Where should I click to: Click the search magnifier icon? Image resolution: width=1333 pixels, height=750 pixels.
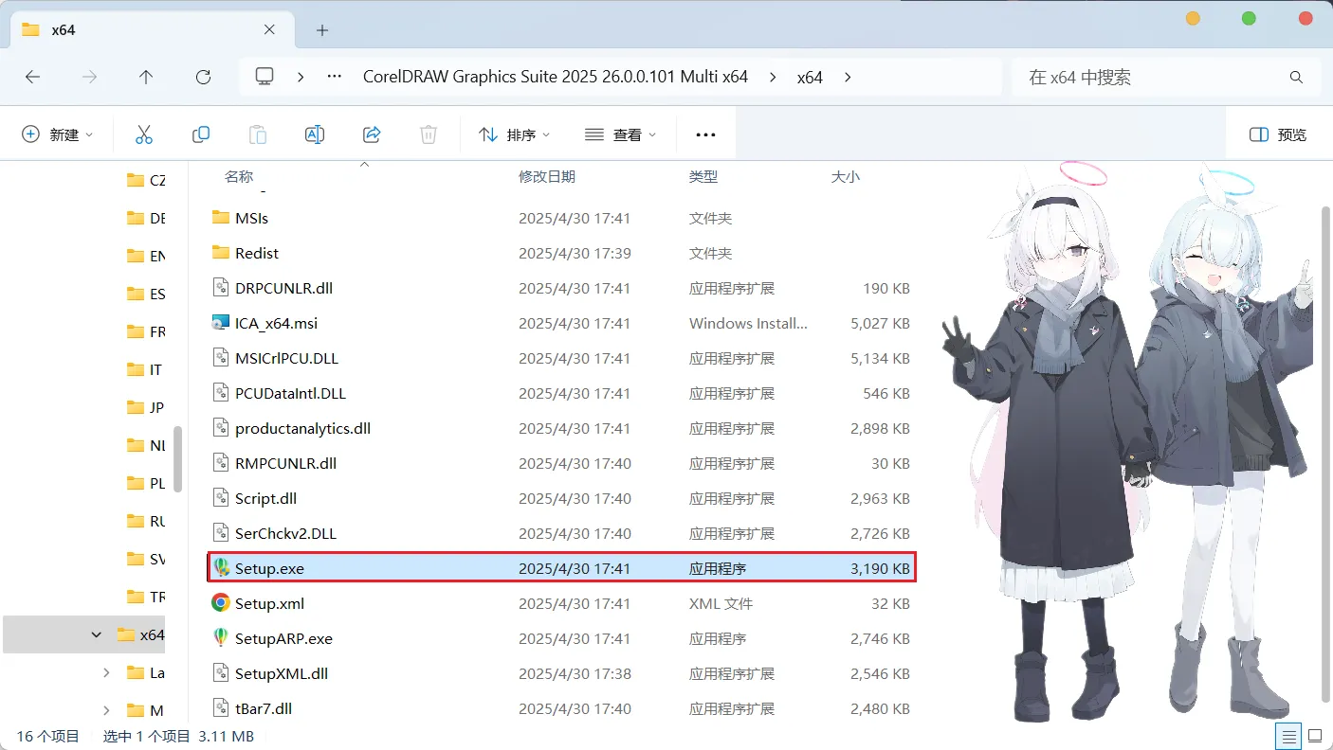point(1296,77)
